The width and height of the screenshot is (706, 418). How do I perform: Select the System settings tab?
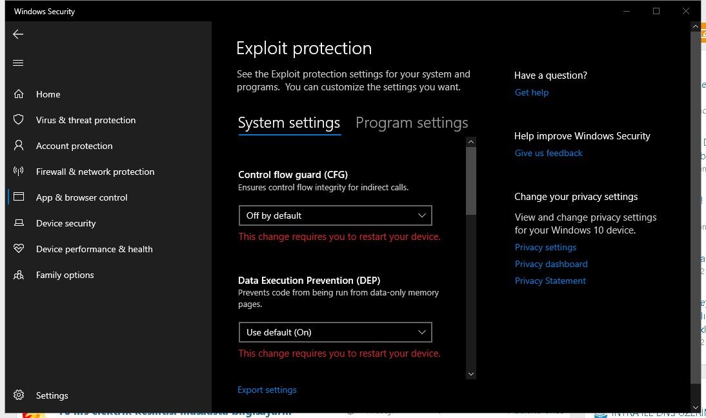pyautogui.click(x=288, y=123)
